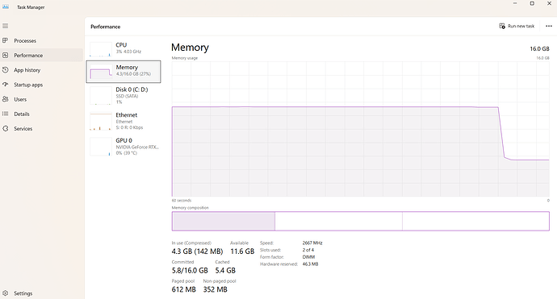Open the GPU 0 NVIDIA GeForce entry

(124, 147)
